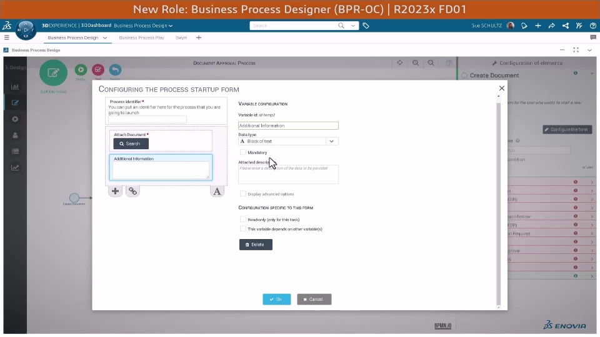Click the green Deploy play icon

coord(81,69)
